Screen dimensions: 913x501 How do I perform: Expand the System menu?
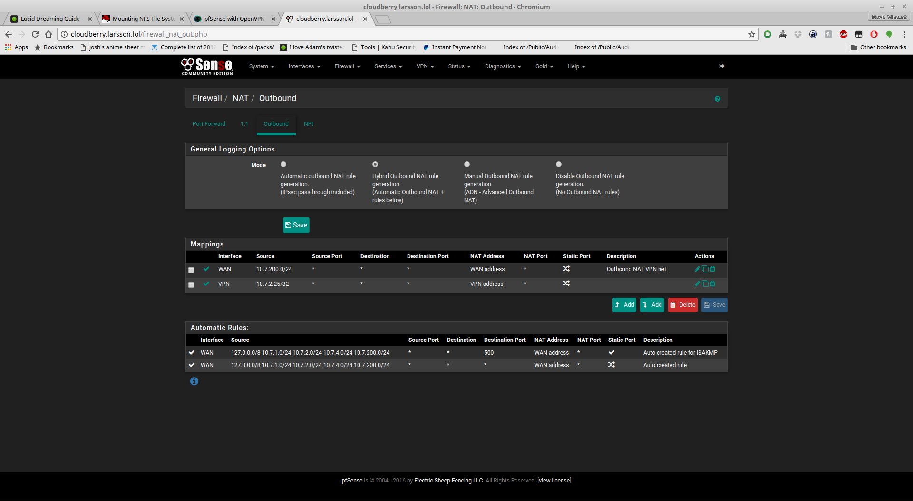(262, 66)
